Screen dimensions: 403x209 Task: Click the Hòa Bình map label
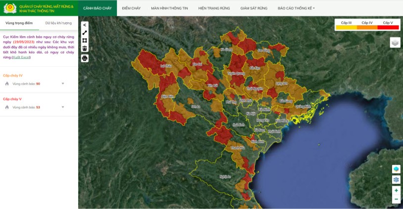[x=239, y=125]
